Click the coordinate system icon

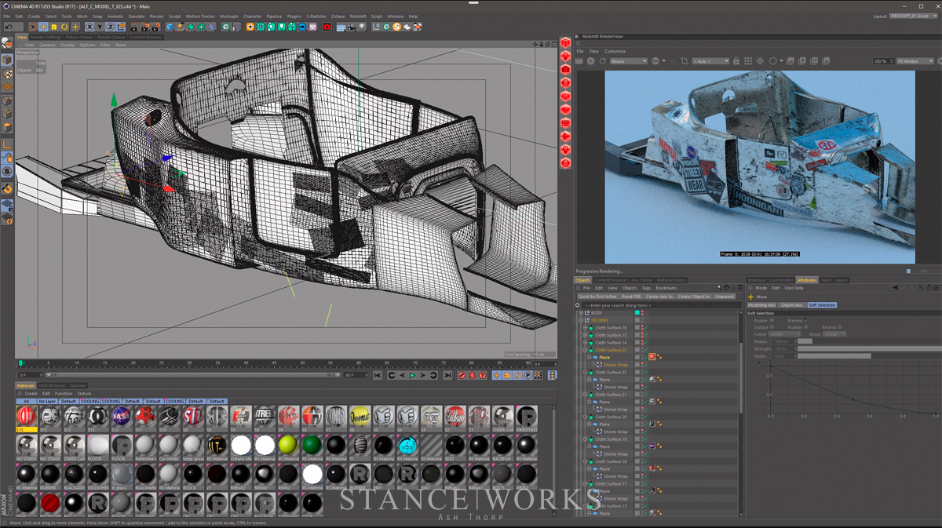121,27
